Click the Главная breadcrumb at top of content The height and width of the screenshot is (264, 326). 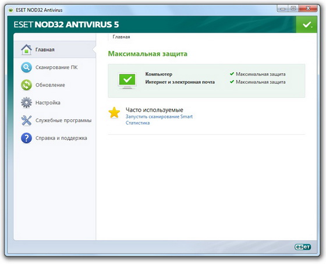pyautogui.click(x=121, y=37)
